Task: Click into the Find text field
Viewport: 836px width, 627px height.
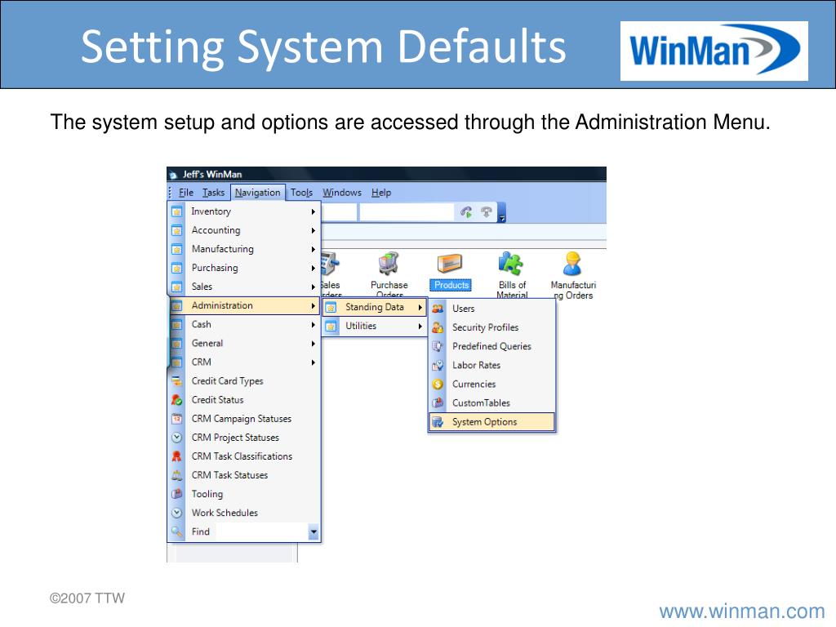Action: [262, 531]
